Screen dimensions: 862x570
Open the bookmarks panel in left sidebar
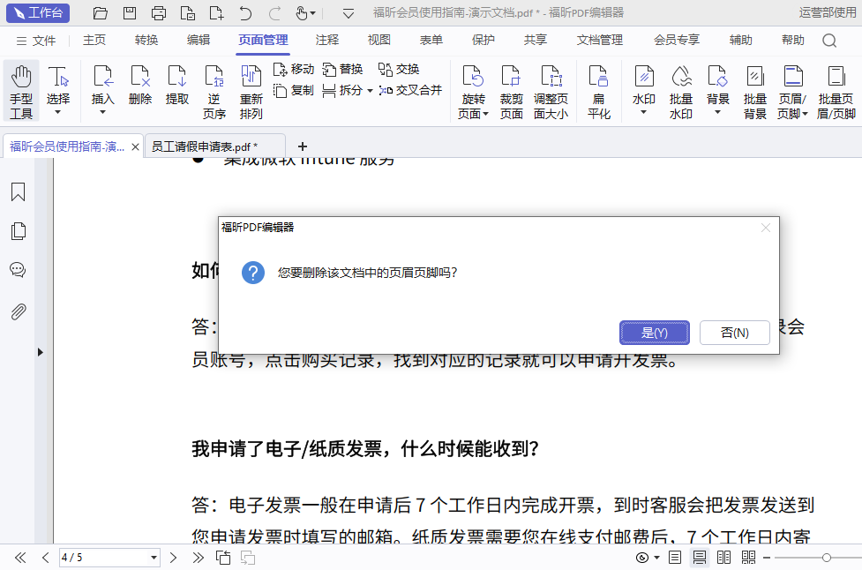(x=18, y=192)
